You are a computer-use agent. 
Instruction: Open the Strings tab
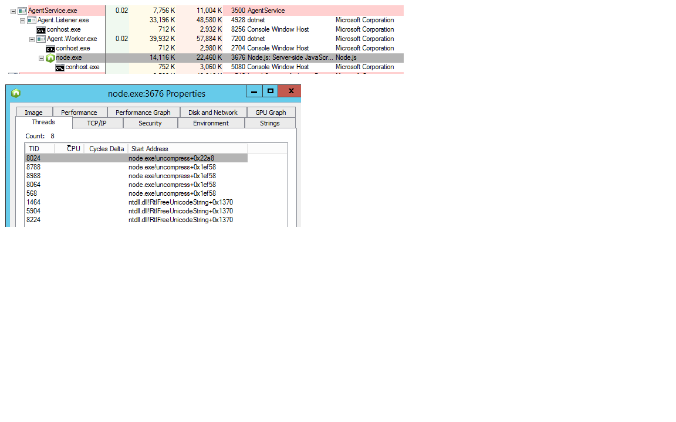[270, 123]
